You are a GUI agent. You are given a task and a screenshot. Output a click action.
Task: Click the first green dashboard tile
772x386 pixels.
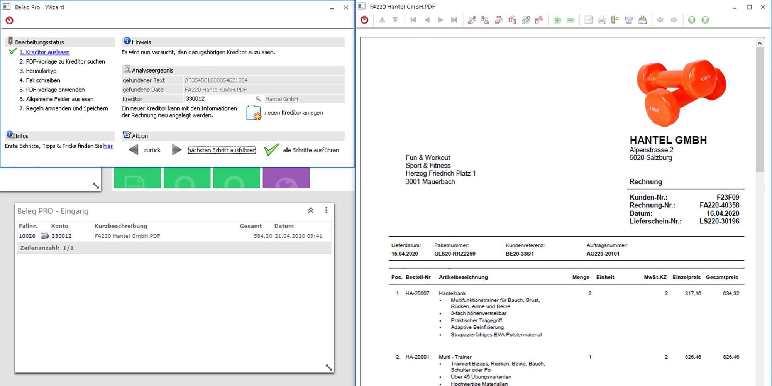(137, 178)
